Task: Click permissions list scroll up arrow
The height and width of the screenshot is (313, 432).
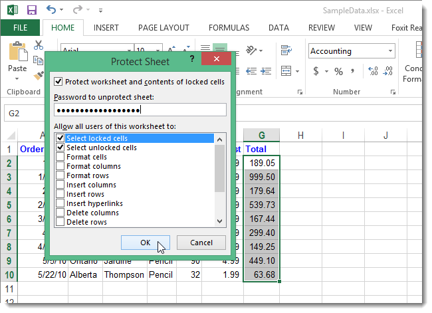Action: 219,140
